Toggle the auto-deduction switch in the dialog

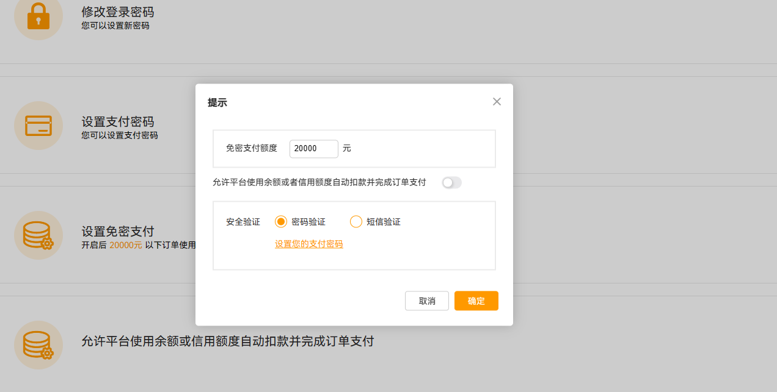point(451,182)
